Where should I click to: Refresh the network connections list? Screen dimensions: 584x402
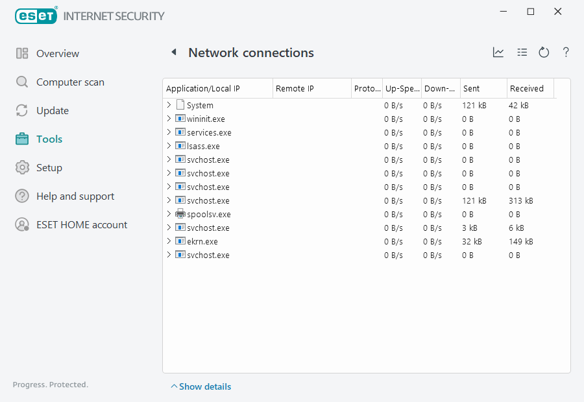pyautogui.click(x=544, y=53)
